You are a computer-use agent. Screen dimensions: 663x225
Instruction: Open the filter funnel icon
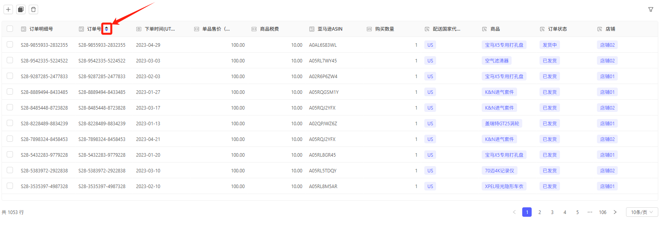click(x=651, y=9)
